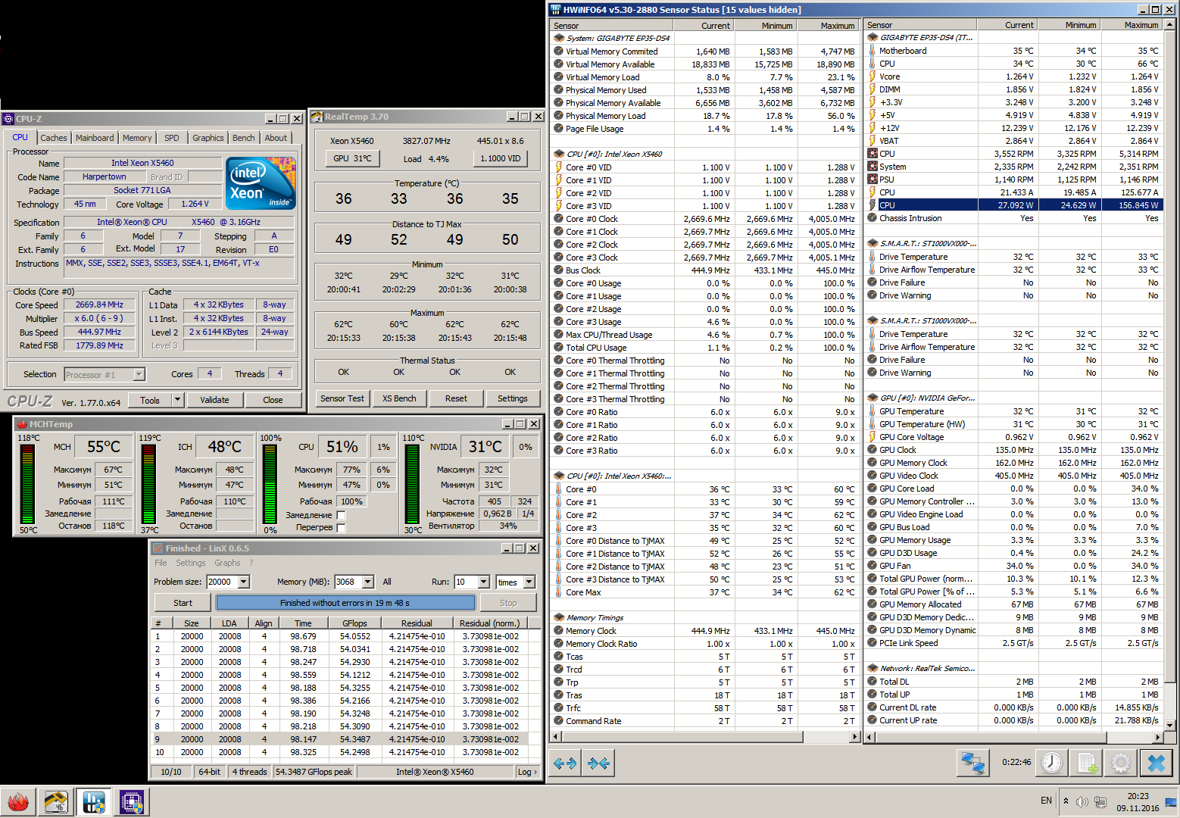1180x818 pixels.
Task: Select the PCIe Link Speed row in HWiNFO
Action: pyautogui.click(x=1013, y=643)
